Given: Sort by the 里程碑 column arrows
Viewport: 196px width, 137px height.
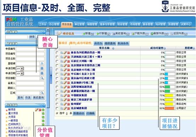Looking at the screenshot, I should pos(194,48).
